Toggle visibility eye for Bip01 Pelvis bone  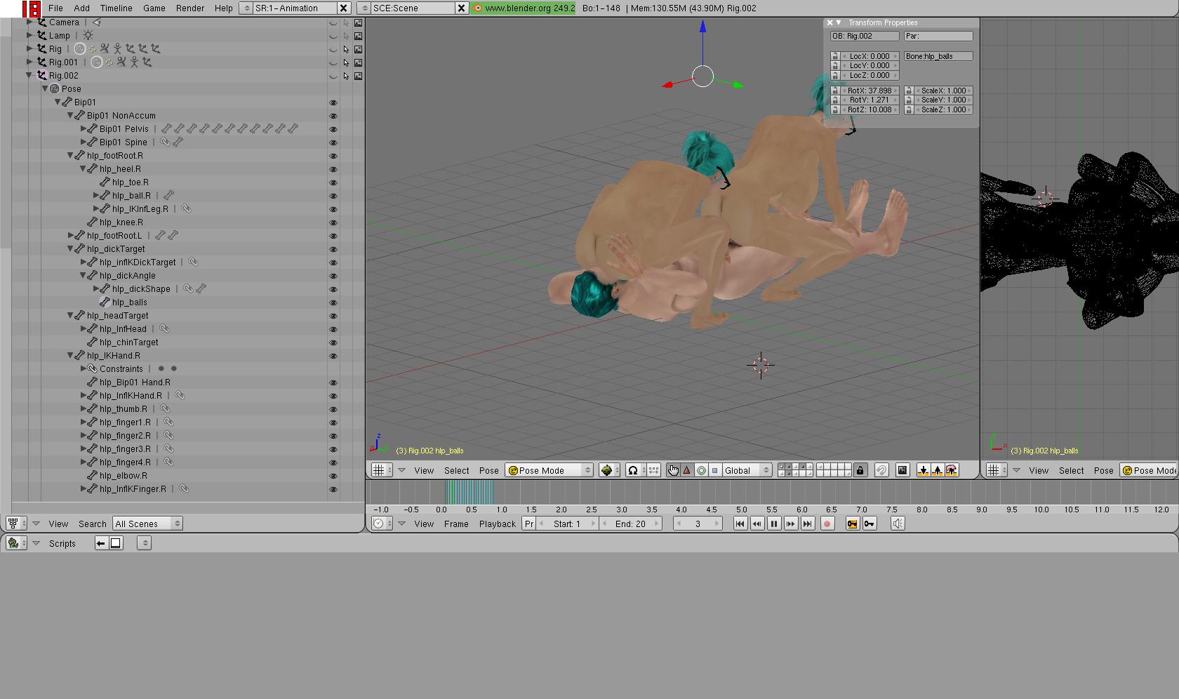333,129
